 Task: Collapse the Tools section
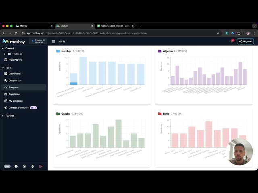click(3, 68)
